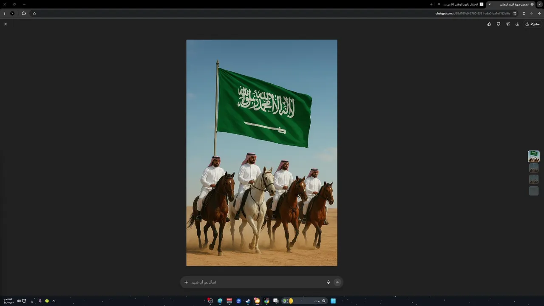This screenshot has height=306, width=544.
Task: Go back in browser history
Action: [x=539, y=13]
